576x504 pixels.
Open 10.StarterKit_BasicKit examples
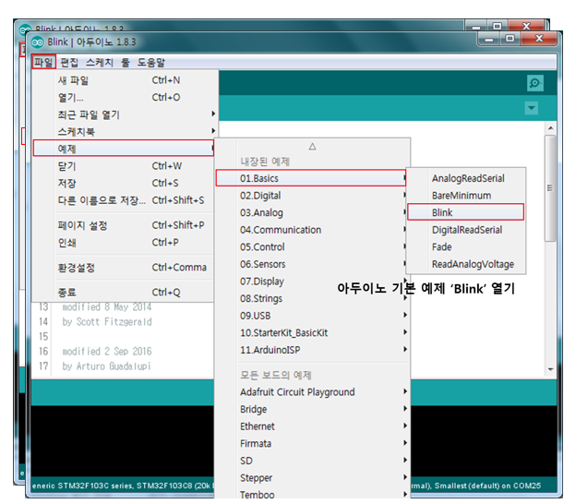pyautogui.click(x=312, y=333)
